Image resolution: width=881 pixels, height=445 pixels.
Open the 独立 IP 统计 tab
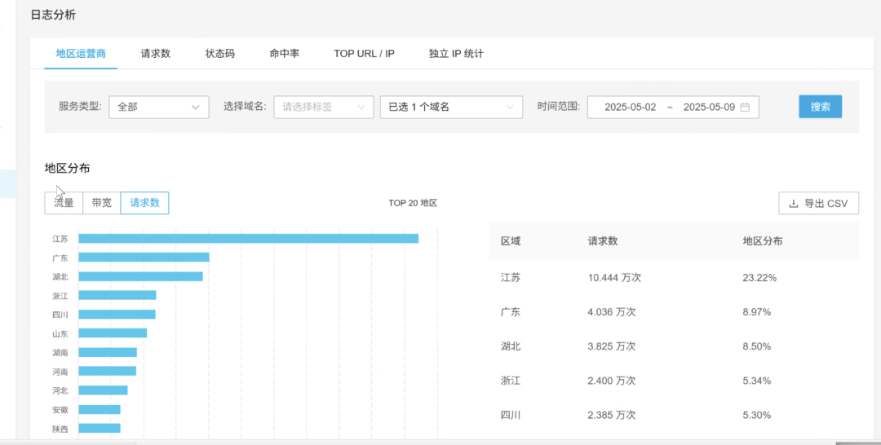[x=456, y=54]
